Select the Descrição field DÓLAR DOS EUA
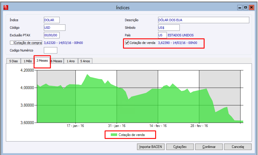258x155 pixels. coord(203,20)
